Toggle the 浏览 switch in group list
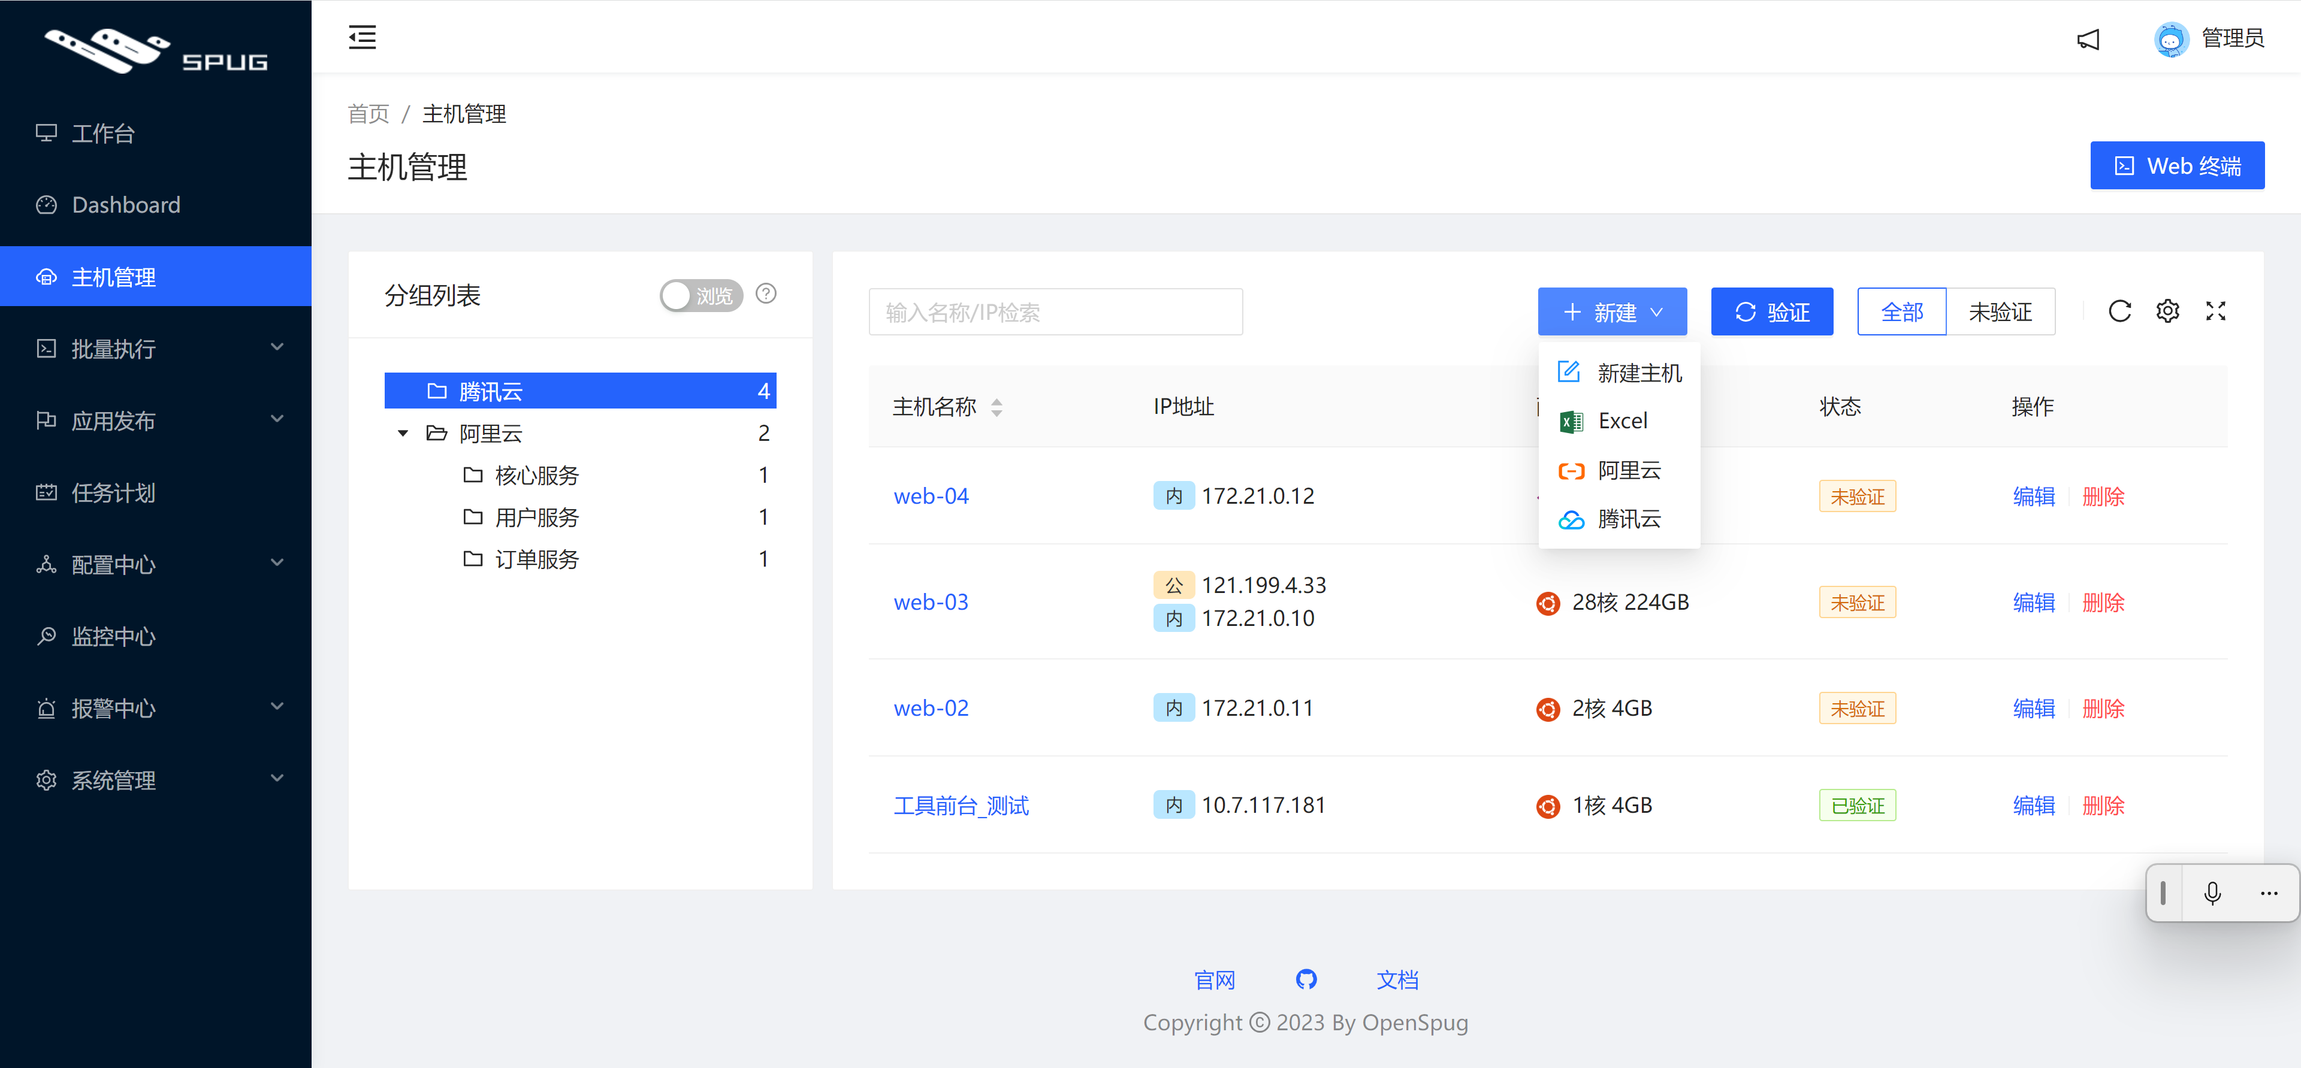Screen dimensions: 2301x1068 [701, 295]
